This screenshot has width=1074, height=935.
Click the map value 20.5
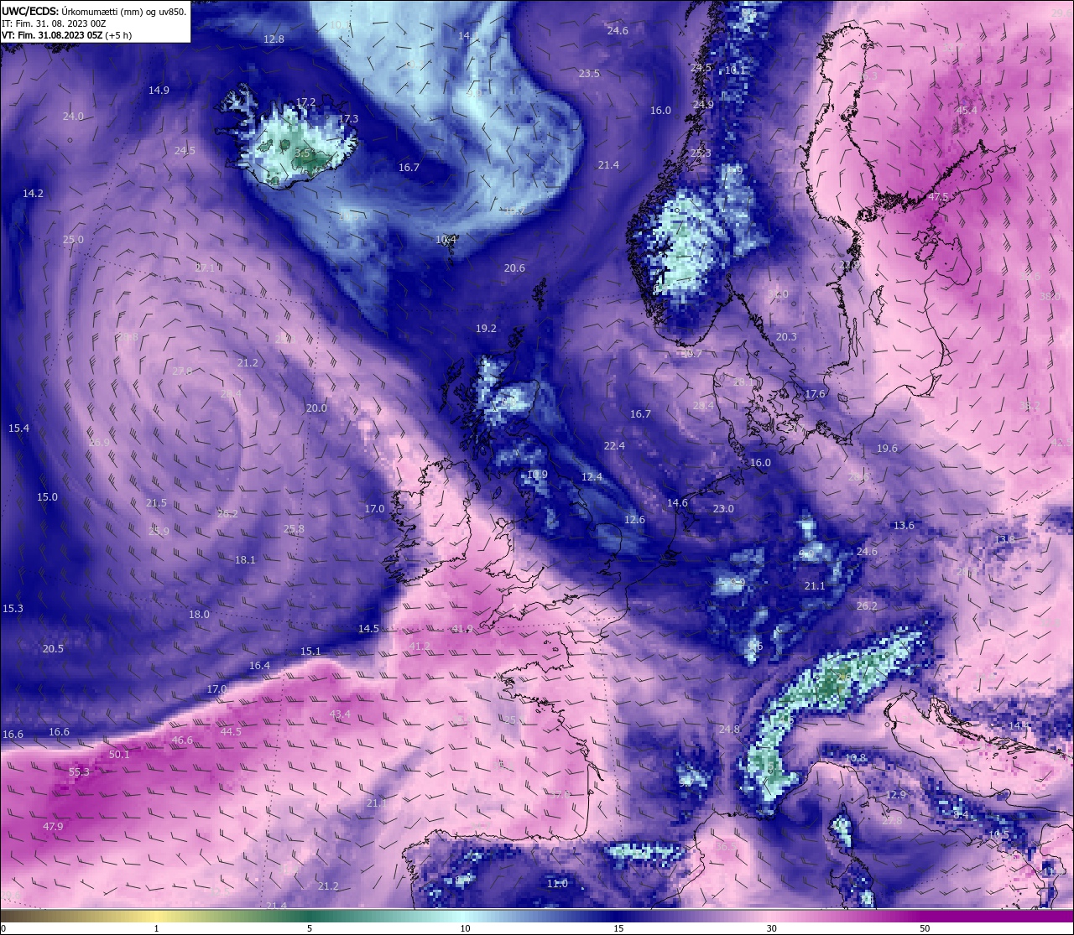53,649
